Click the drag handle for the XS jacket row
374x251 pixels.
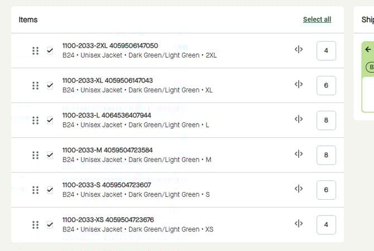pyautogui.click(x=35, y=225)
